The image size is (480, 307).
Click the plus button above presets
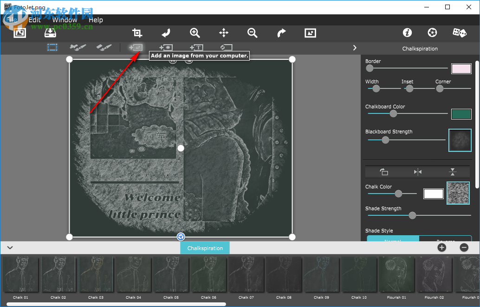tap(441, 248)
